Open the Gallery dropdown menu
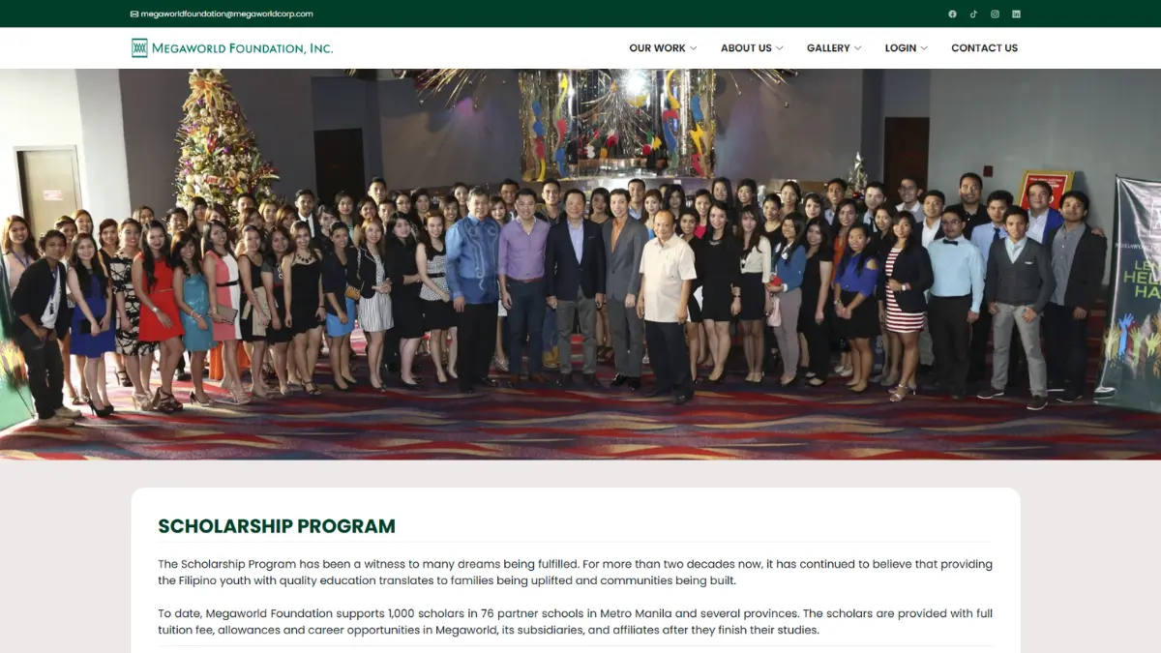This screenshot has width=1161, height=653. (834, 48)
